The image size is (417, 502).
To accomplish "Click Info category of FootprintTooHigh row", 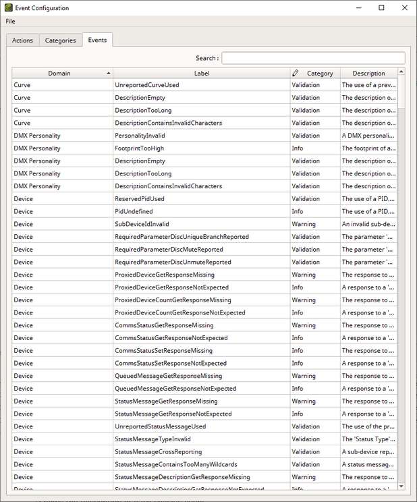I will [x=315, y=148].
